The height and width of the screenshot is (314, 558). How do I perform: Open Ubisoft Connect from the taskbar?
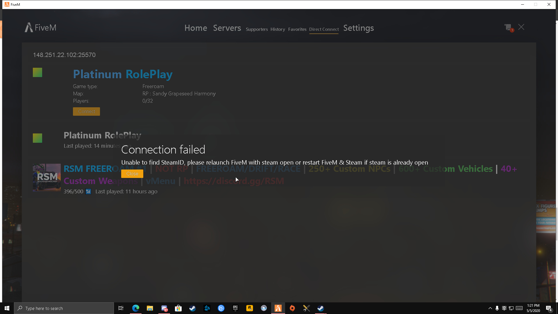221,308
